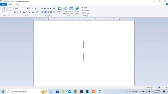The width and height of the screenshot is (168, 94).
Task: Click Replace in Editing group
Action: pos(85,10)
